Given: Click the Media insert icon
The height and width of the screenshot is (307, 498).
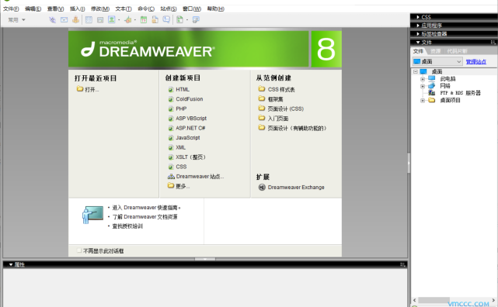Looking at the screenshot, I should [128, 19].
